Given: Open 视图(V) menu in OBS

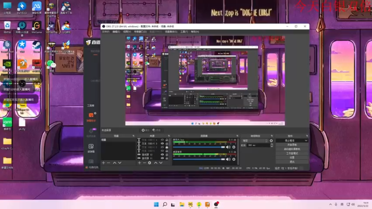Looking at the screenshot, I should pos(127,32).
